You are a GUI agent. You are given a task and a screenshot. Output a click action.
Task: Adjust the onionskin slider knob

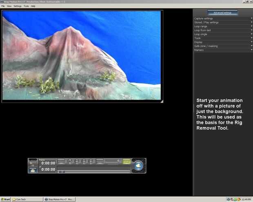click(118, 161)
